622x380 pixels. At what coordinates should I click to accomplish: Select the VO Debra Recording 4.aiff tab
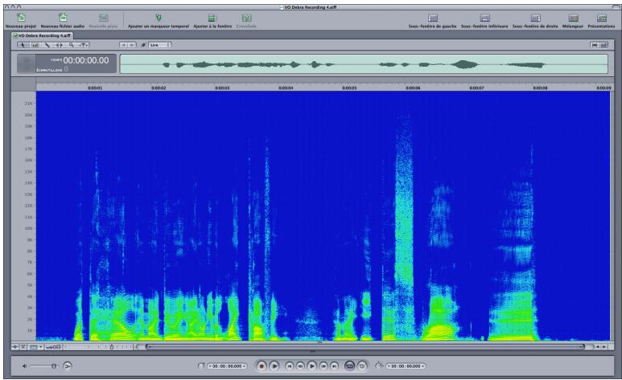coord(42,35)
